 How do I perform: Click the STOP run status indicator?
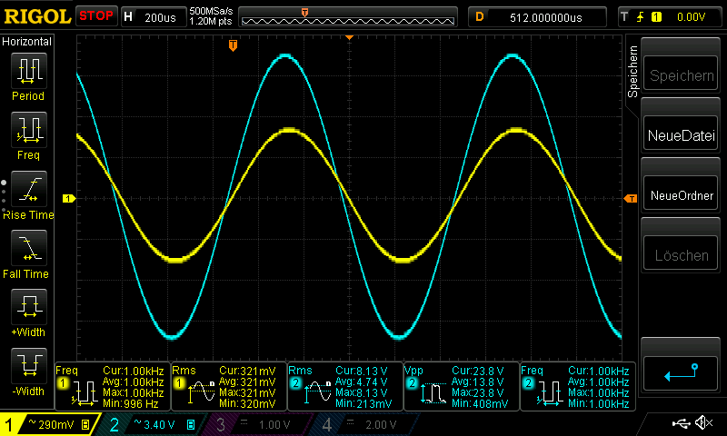(96, 16)
